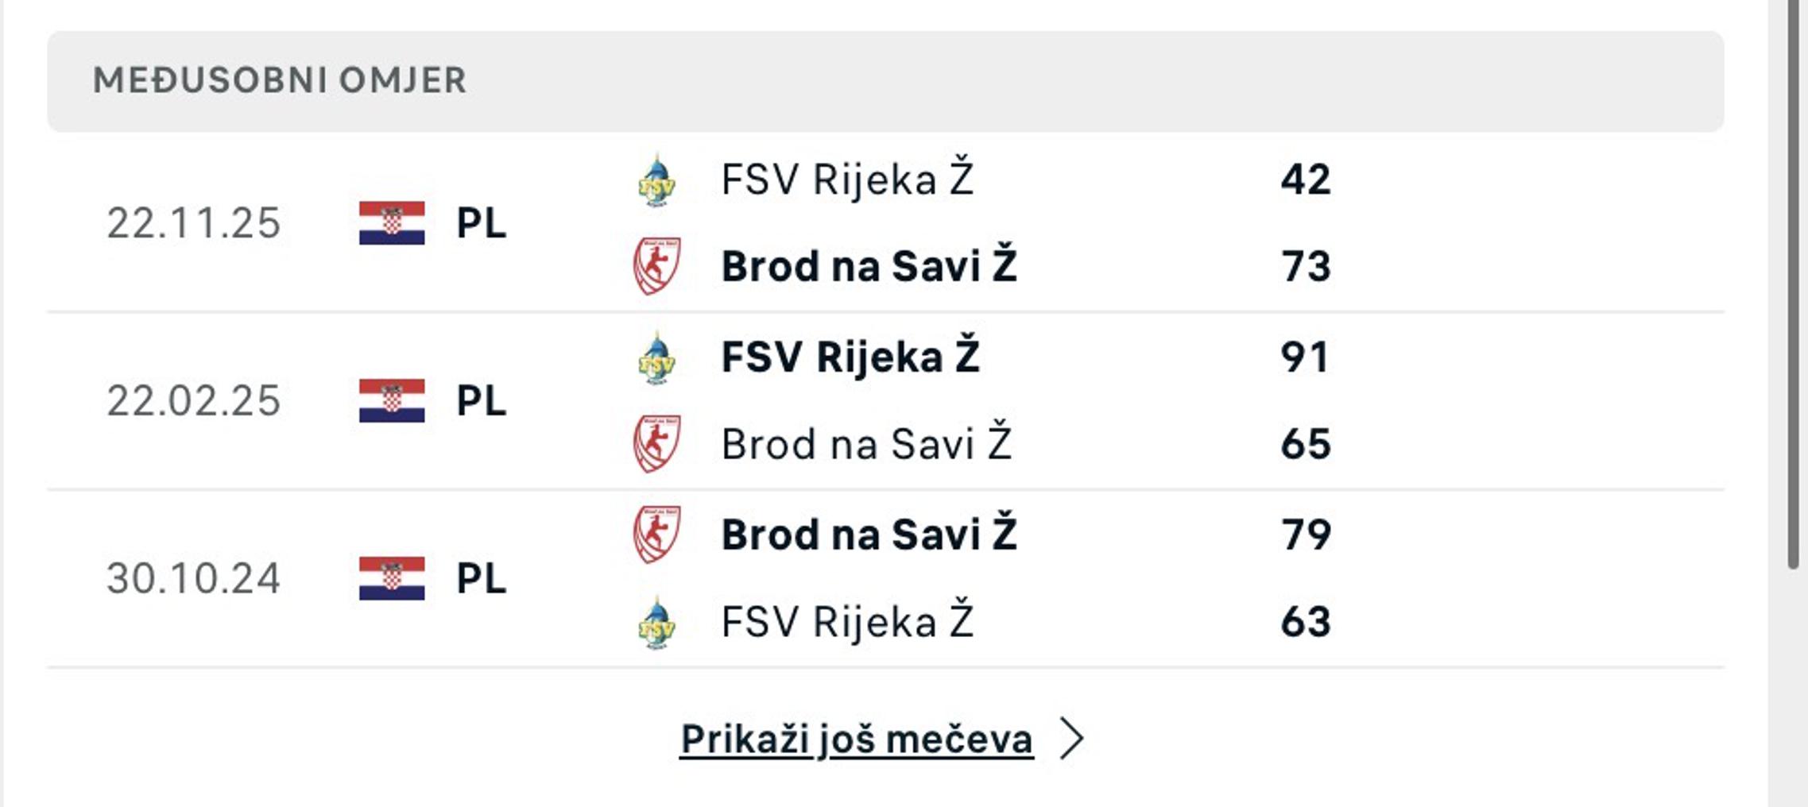Image resolution: width=1808 pixels, height=807 pixels.
Task: Click score 42 for FSV Rijeka Ž
Action: click(1305, 180)
